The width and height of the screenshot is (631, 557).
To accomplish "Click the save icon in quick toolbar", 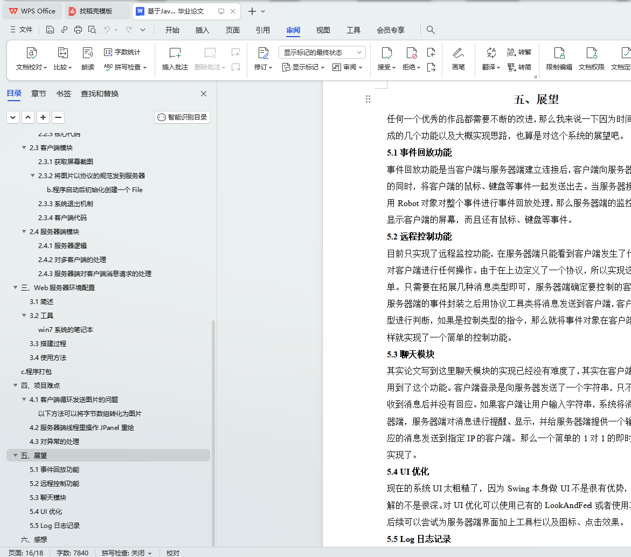I will 50,30.
